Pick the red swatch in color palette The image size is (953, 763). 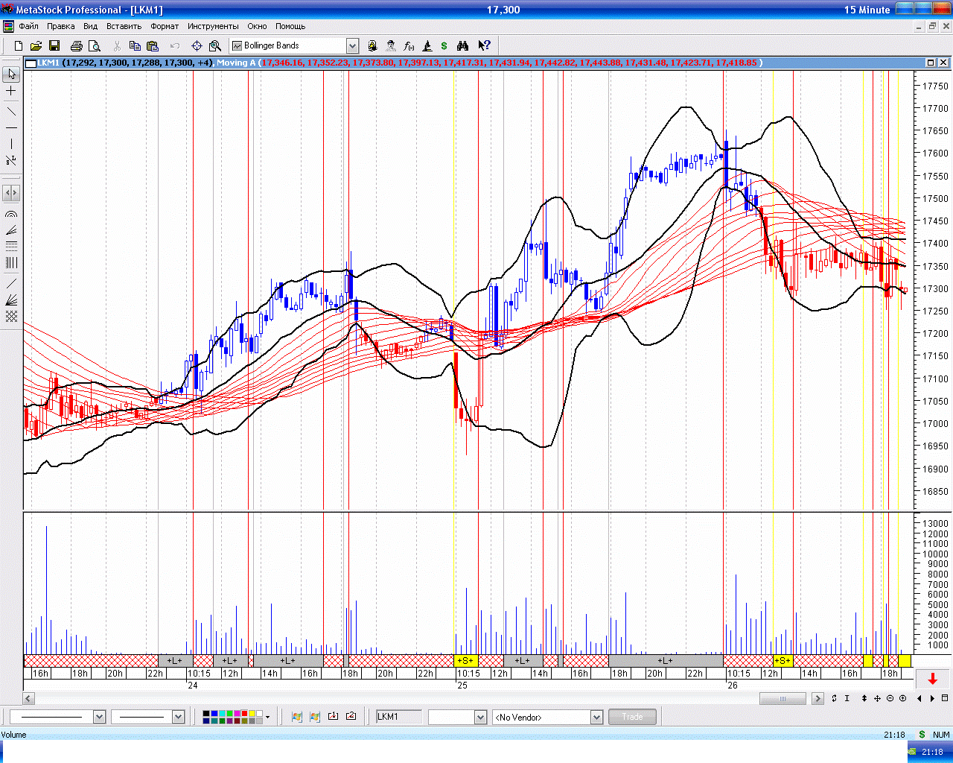point(243,713)
